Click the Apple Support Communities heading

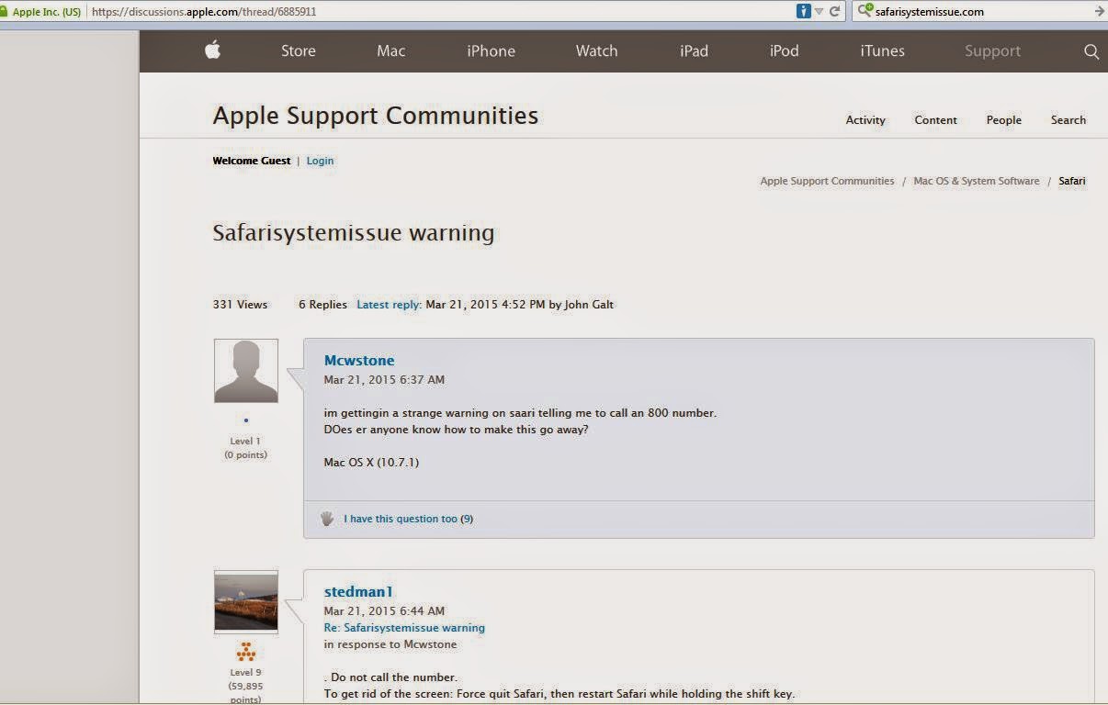pyautogui.click(x=376, y=116)
